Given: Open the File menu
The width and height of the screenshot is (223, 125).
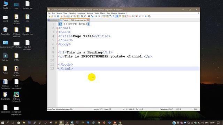Looking at the screenshot, I should (49, 13).
